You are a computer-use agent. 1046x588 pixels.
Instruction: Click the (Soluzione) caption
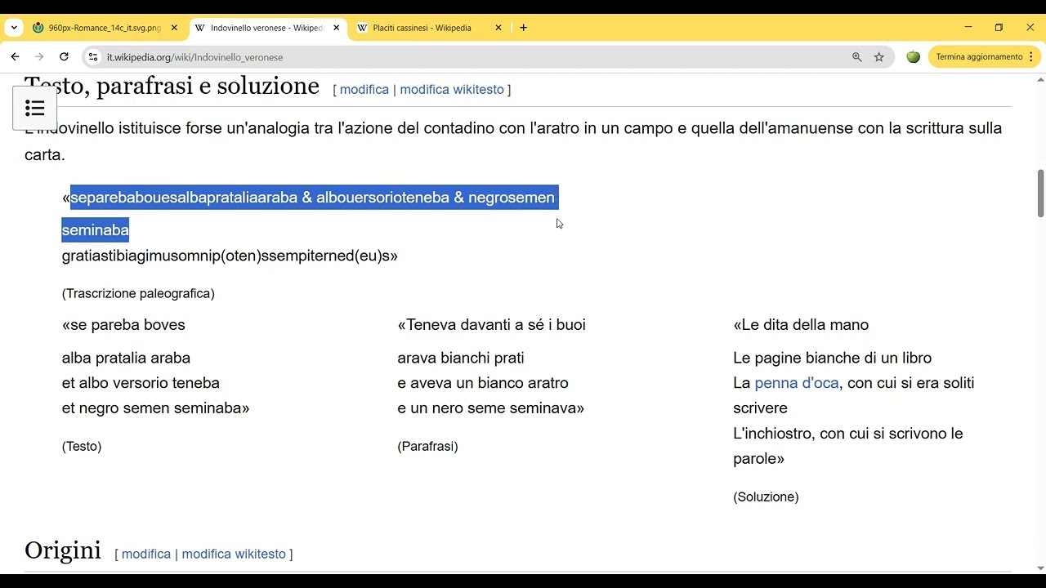click(x=766, y=497)
